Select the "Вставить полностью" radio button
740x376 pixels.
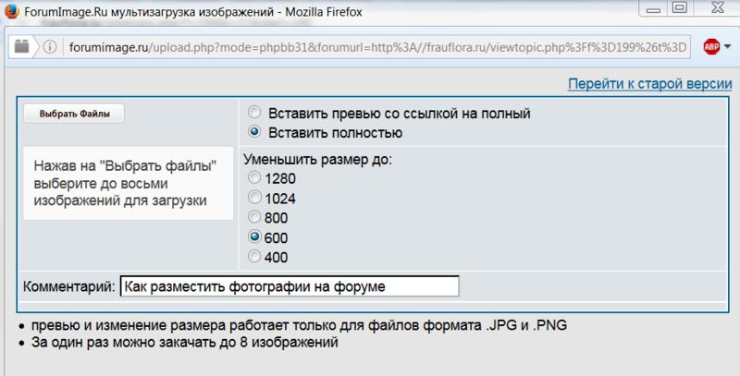[253, 132]
